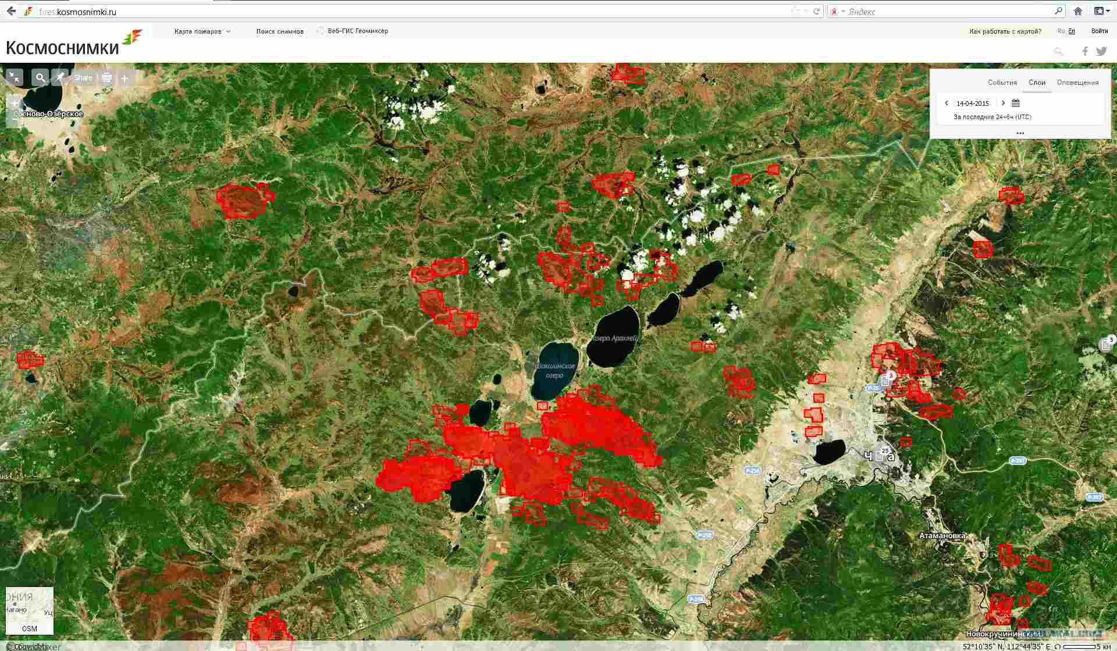Open the calendar date picker icon
This screenshot has width=1117, height=651.
click(1016, 103)
